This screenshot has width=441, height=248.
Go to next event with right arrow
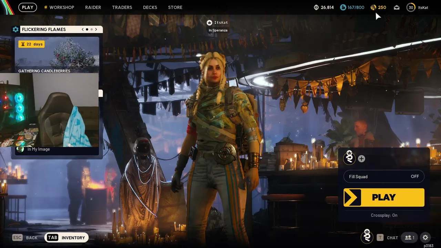click(x=96, y=29)
